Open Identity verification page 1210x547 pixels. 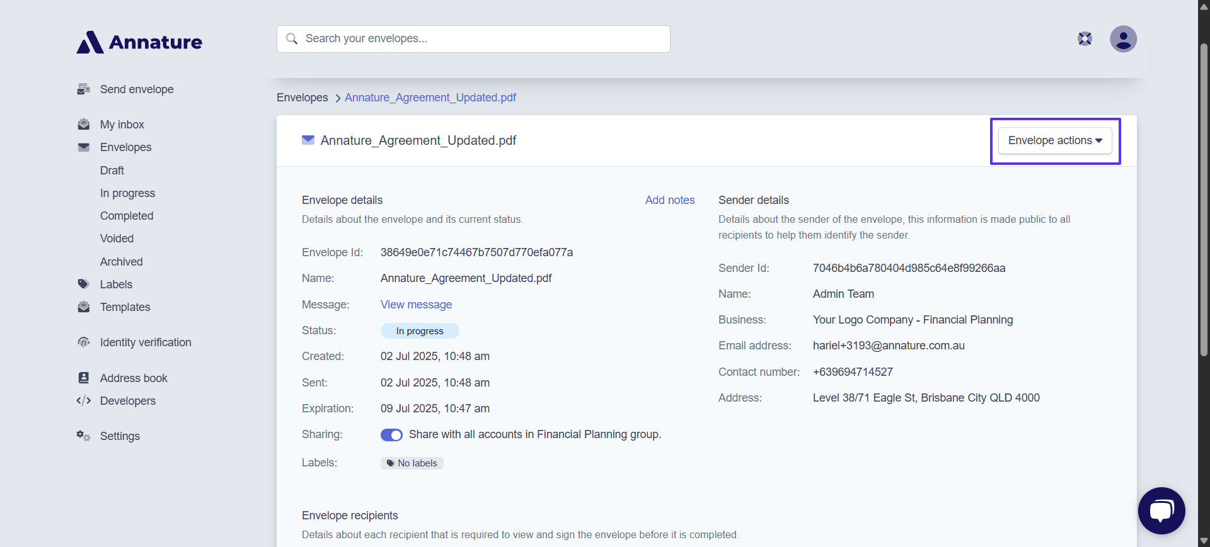point(146,342)
